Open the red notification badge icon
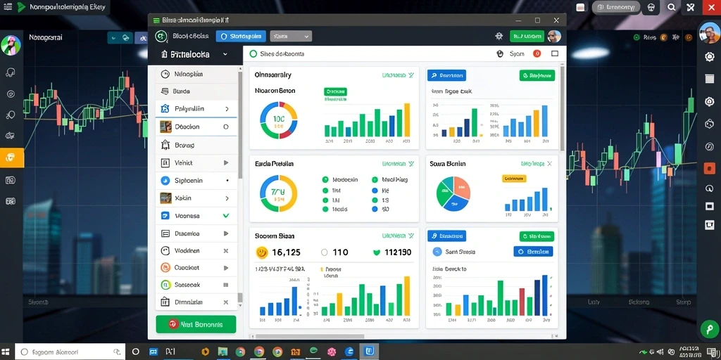This screenshot has width=721, height=360. click(537, 53)
